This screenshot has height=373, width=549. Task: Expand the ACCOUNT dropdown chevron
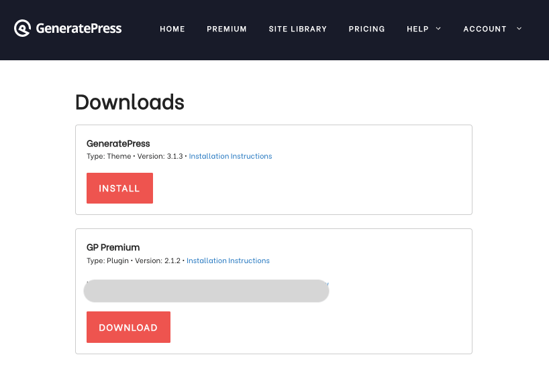click(519, 29)
